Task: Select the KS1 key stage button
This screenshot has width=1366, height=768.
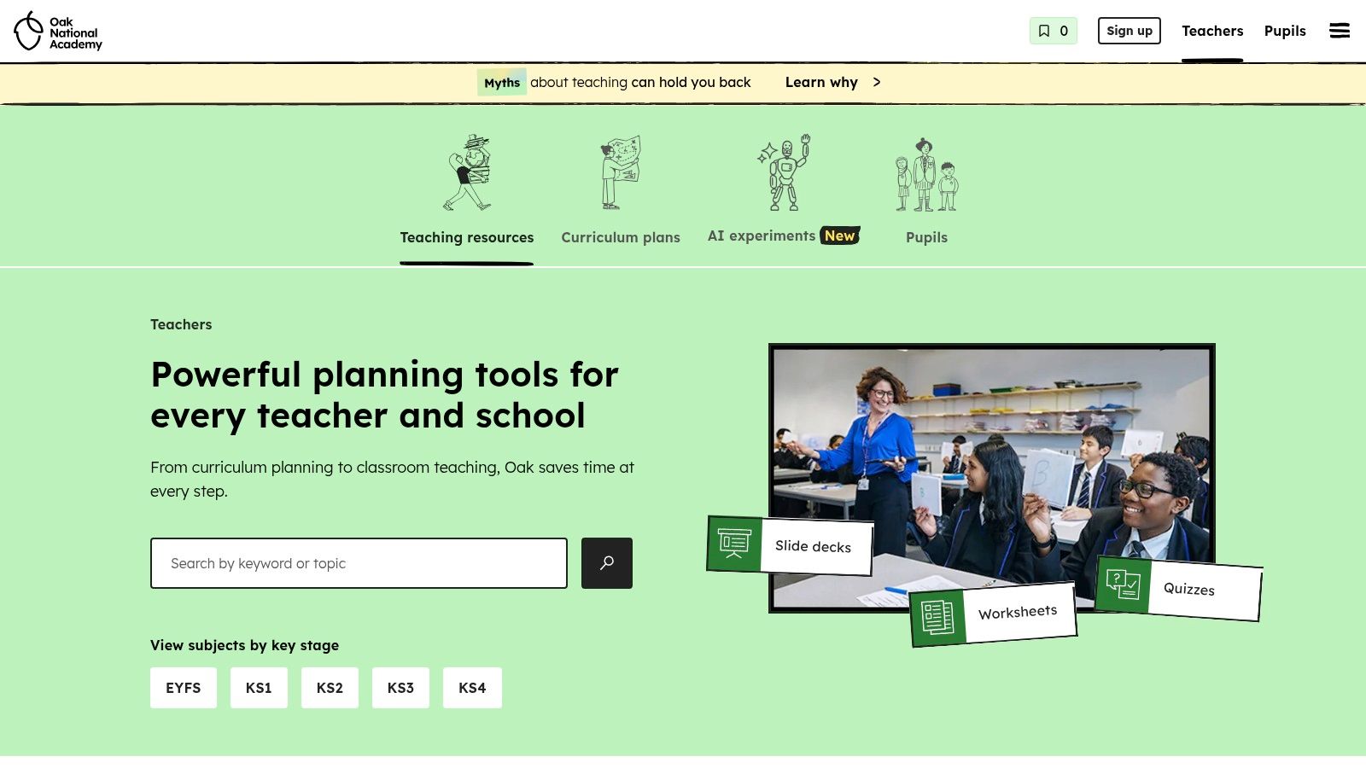Action: pos(259,688)
